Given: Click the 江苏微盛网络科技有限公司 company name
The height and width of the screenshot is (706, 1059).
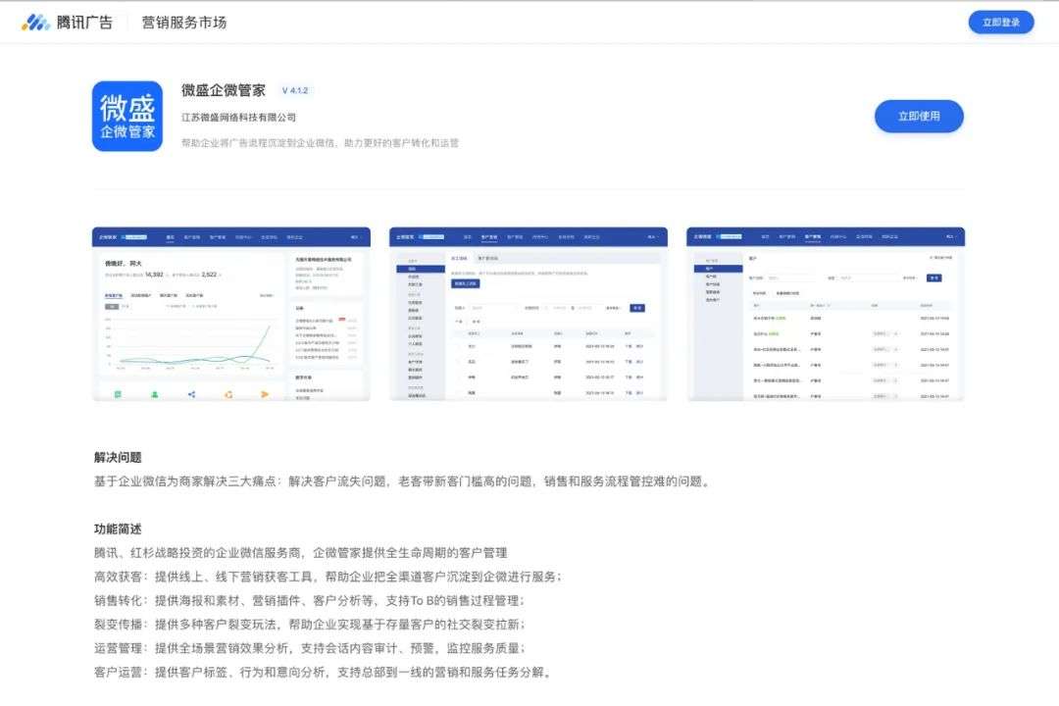Looking at the screenshot, I should (x=238, y=118).
